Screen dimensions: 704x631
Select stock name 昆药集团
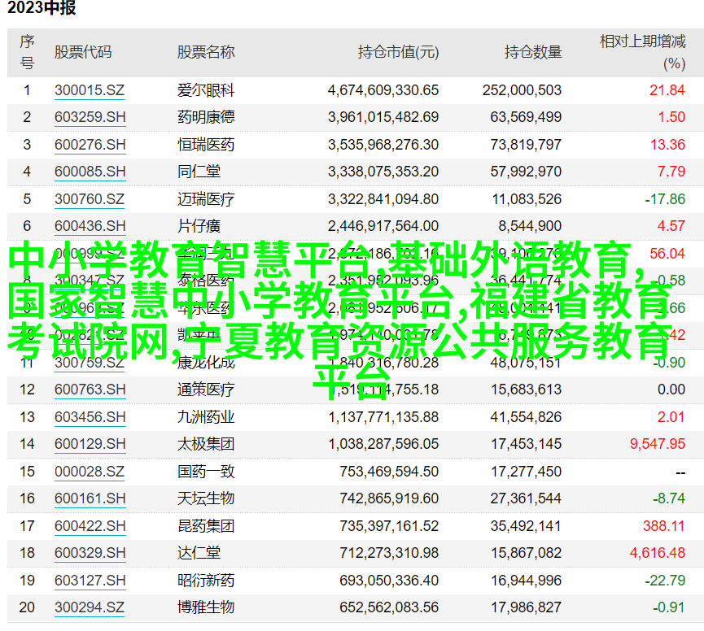pyautogui.click(x=206, y=526)
